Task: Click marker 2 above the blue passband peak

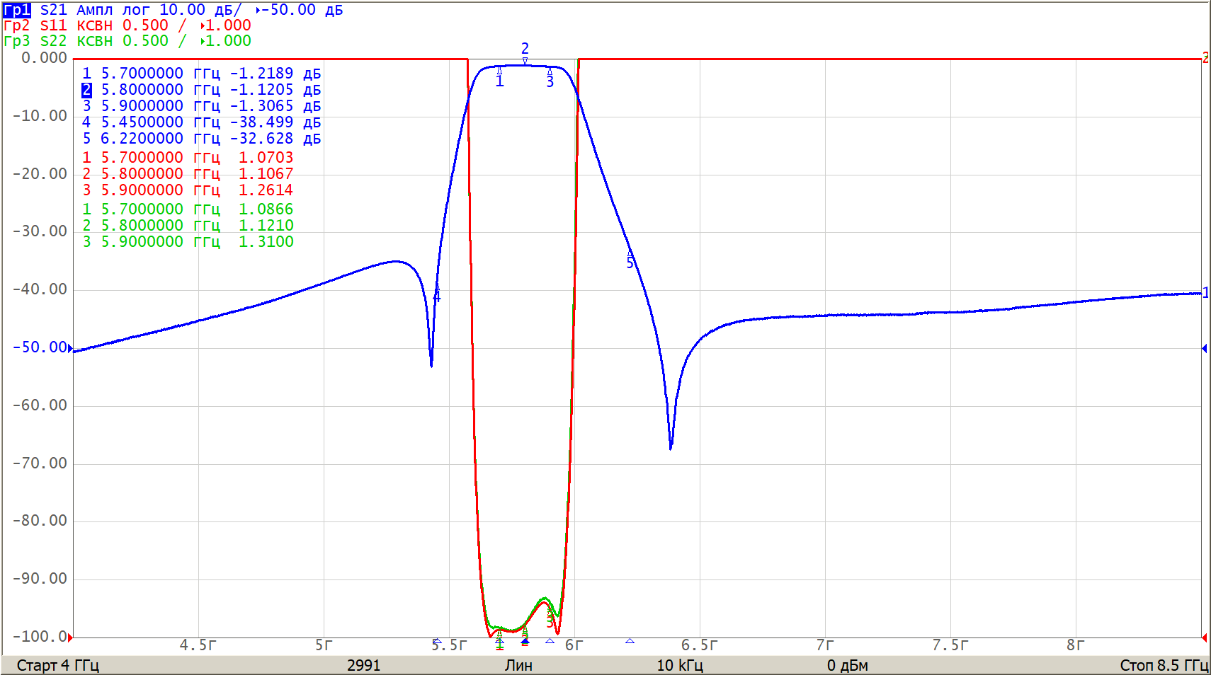Action: click(525, 50)
